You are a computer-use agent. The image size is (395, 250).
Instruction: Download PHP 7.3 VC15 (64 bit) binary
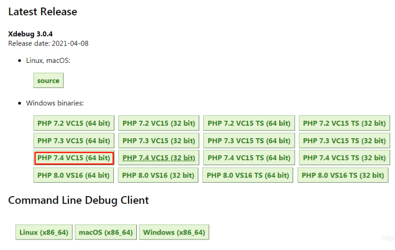74,140
